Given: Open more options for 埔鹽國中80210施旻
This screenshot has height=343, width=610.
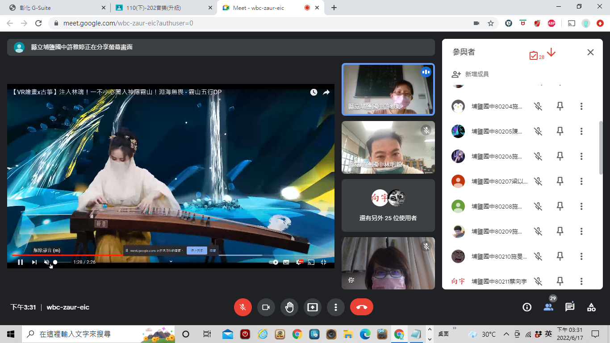Looking at the screenshot, I should tap(581, 256).
